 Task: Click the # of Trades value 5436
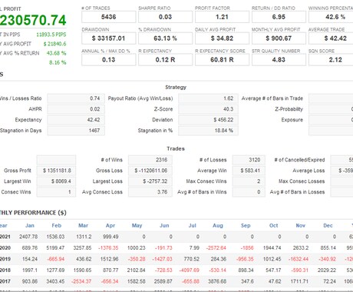pos(109,17)
